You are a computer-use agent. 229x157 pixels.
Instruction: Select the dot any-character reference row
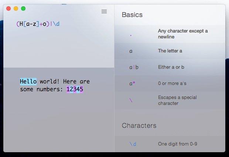coord(170,34)
